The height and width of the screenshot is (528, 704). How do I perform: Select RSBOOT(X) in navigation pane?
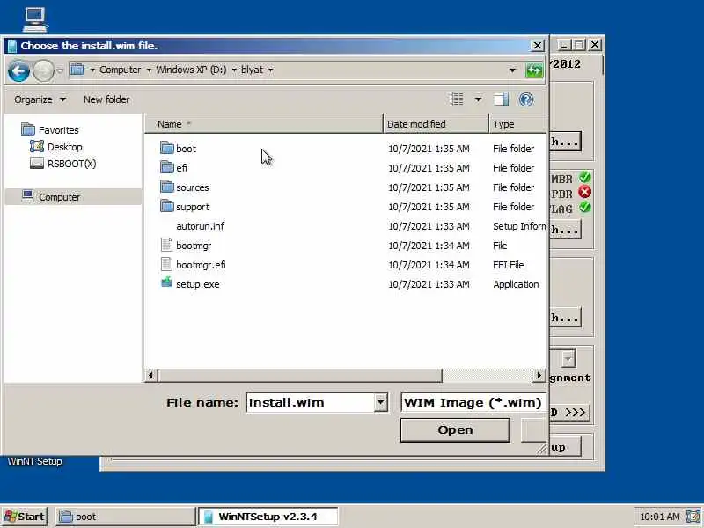(72, 164)
